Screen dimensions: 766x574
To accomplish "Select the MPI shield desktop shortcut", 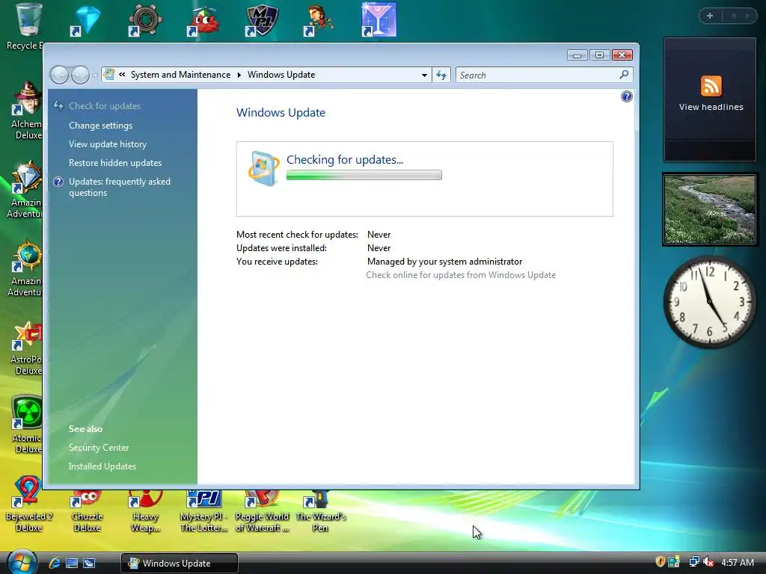I will tap(262, 20).
